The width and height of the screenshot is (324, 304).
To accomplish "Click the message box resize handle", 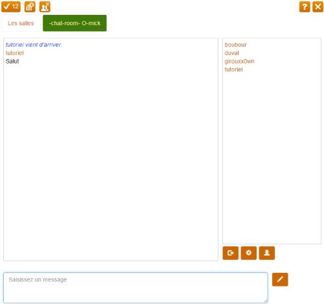I will (266, 301).
